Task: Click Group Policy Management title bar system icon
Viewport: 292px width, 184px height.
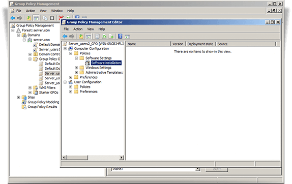Action: (12, 4)
